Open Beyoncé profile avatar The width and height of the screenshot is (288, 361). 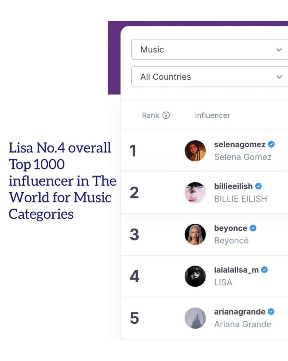tap(195, 234)
